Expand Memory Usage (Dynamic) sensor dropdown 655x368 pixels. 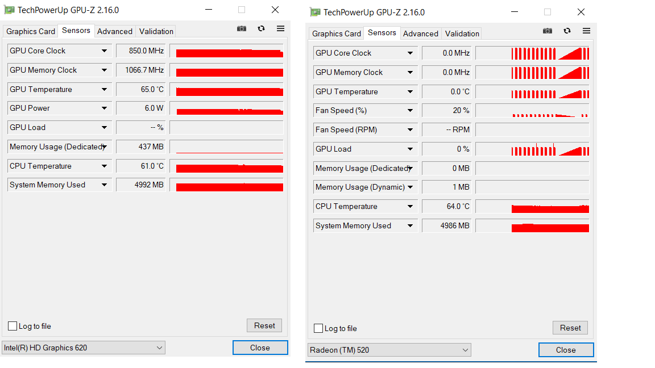tap(410, 187)
